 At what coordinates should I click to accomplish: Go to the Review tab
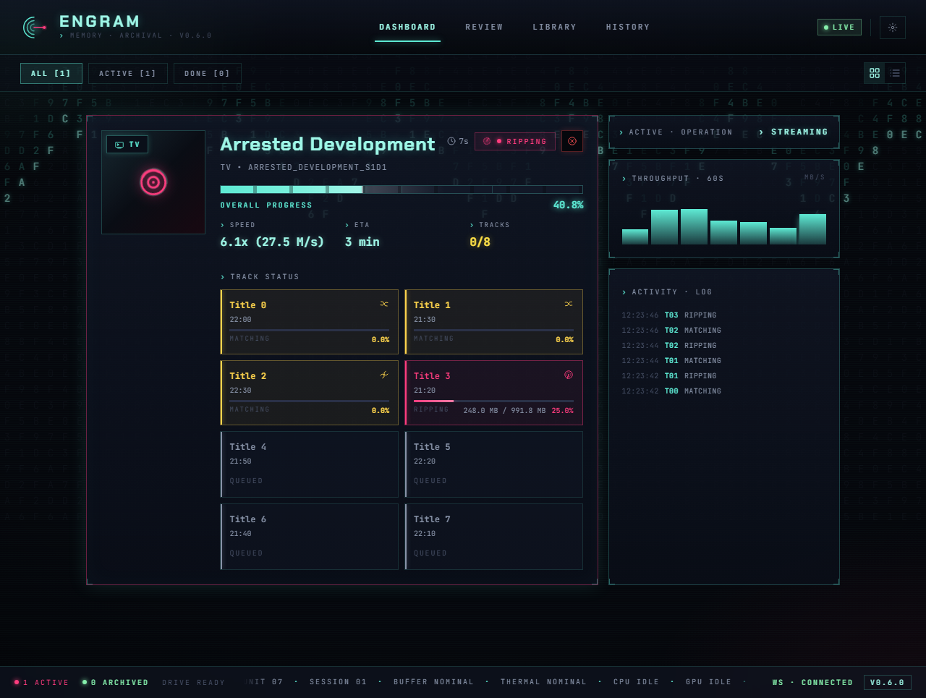484,27
